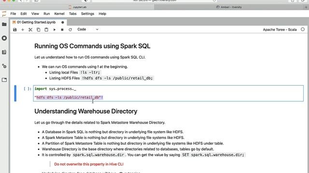Image resolution: width=309 pixels, height=173 pixels.
Task: Click the Running OS Commands using Spark SQL heading
Action: pos(92,46)
